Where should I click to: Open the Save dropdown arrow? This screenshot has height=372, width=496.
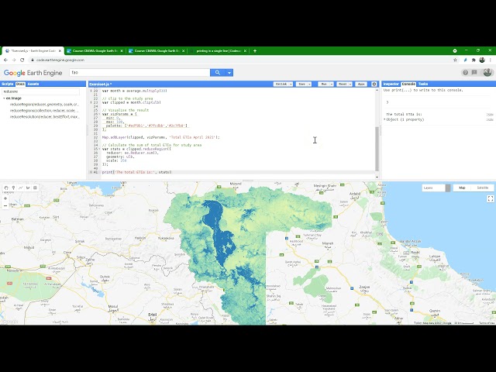pos(309,84)
